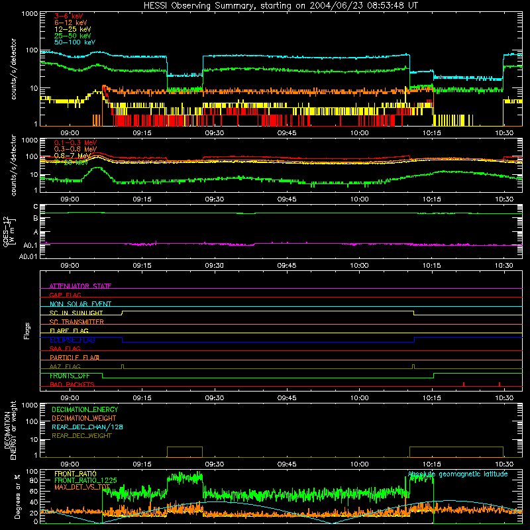Image resolution: width=530 pixels, height=530 pixels.
Task: Select the SC_TRANSMITTER flag label
Action: [76, 322]
